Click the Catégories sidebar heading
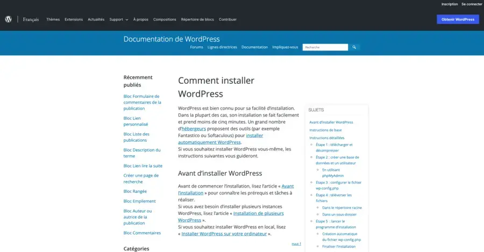Image resolution: width=484 pixels, height=252 pixels. pyautogui.click(x=136, y=249)
